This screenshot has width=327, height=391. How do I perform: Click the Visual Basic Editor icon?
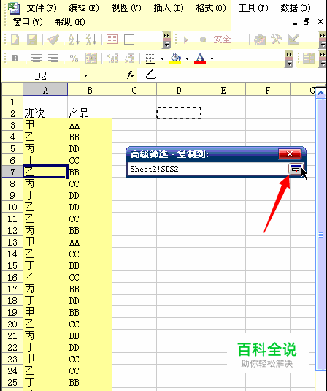tap(260, 39)
